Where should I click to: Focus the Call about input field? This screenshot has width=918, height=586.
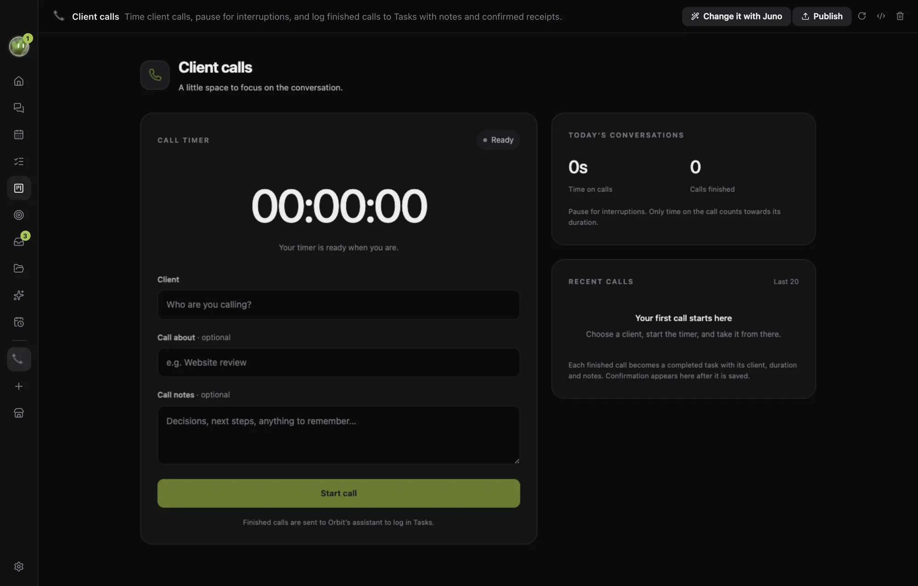click(338, 362)
